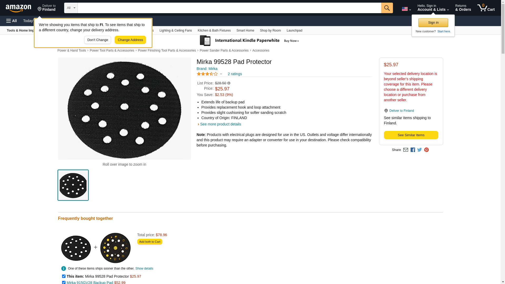Screen dimensions: 505x284
Task: Click See Similar Items button
Action: tap(411, 135)
